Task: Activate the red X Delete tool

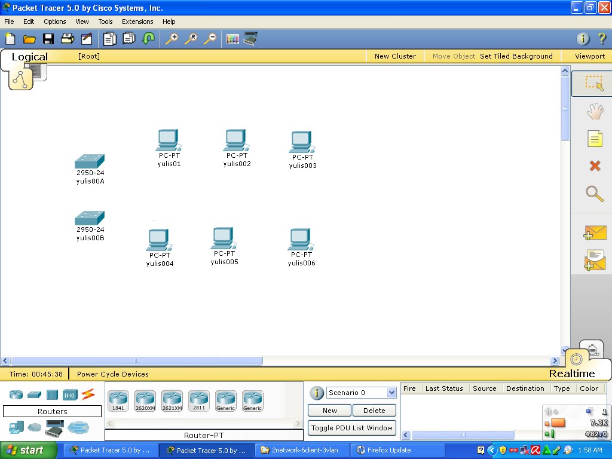Action: coord(595,166)
